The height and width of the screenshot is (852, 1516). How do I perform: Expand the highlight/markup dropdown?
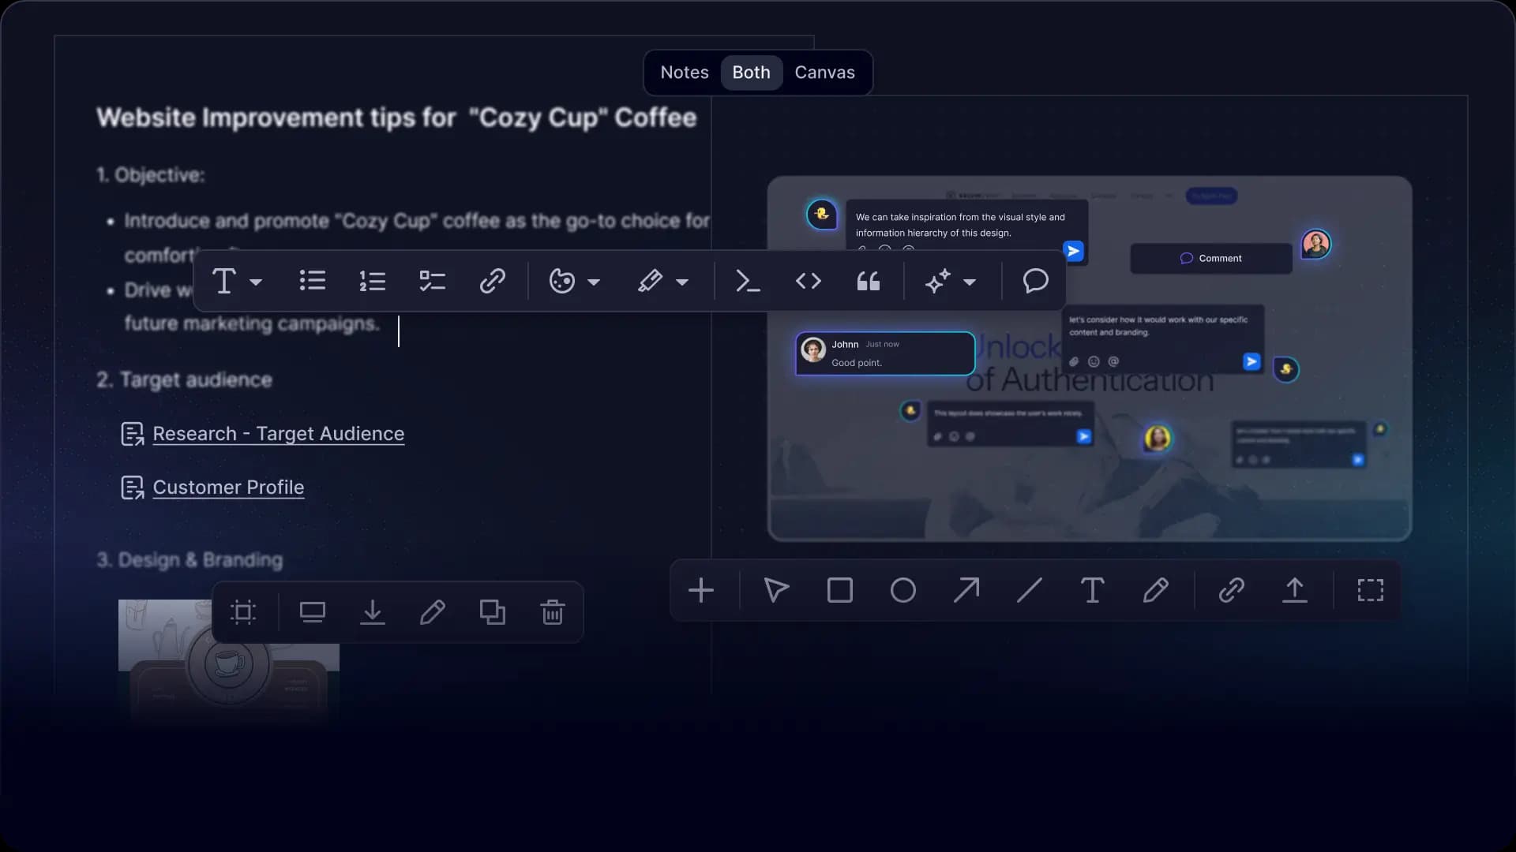coord(682,281)
